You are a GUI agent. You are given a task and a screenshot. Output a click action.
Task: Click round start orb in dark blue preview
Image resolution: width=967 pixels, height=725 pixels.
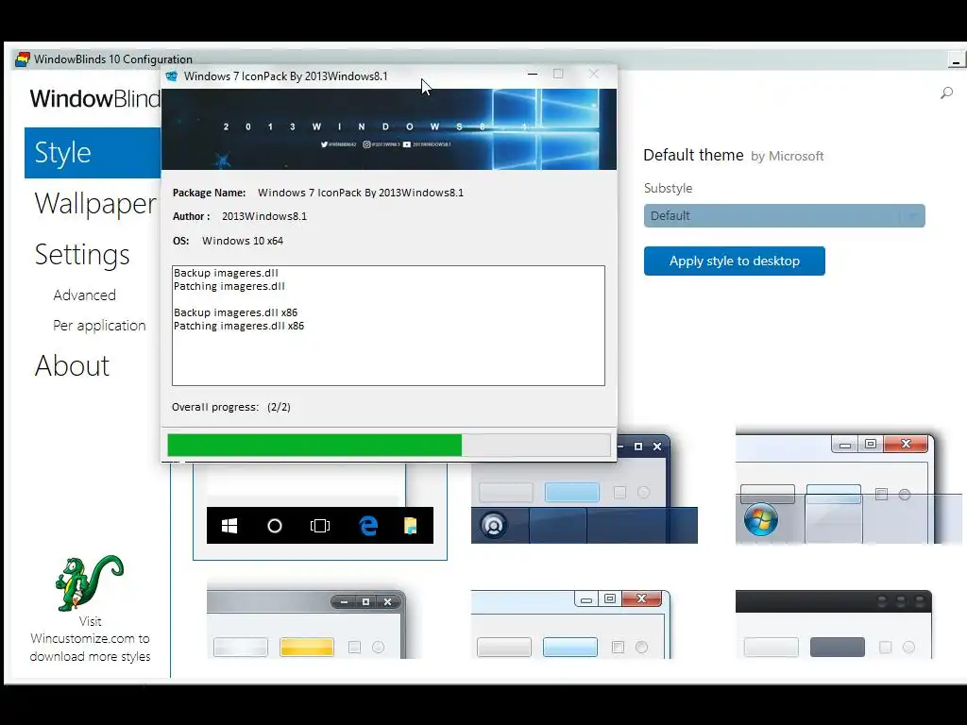click(x=493, y=526)
